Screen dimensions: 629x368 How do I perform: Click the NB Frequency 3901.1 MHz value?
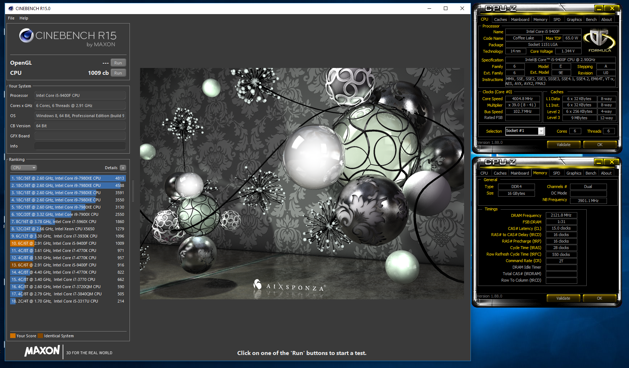tap(588, 201)
